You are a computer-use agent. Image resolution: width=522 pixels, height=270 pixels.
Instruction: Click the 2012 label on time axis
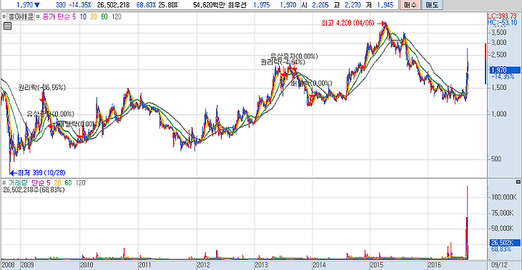pyautogui.click(x=204, y=265)
